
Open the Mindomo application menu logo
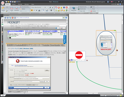[3, 3]
